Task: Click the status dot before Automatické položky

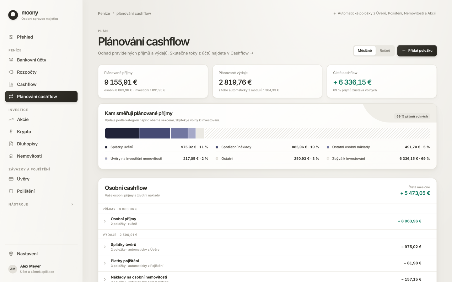Action: click(335, 13)
